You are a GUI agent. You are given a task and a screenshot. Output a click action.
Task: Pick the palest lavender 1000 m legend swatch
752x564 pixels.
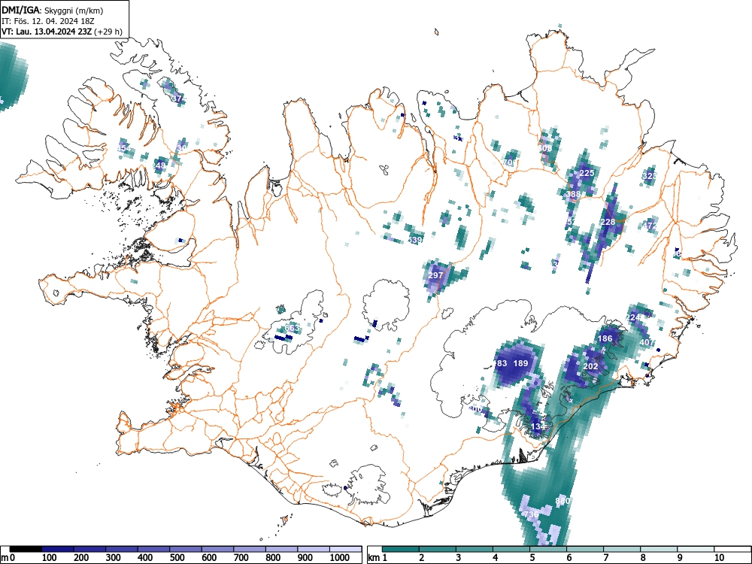point(346,549)
